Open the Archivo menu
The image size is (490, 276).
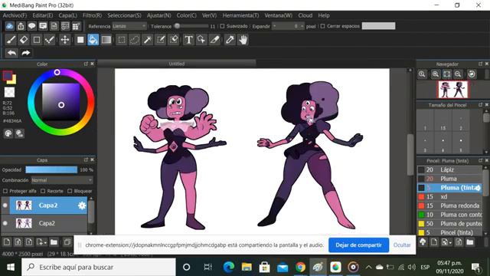(15, 15)
